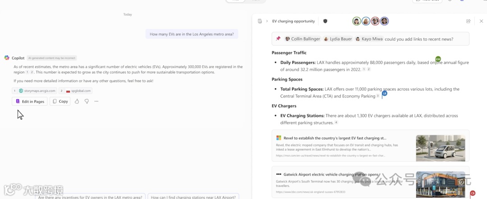This screenshot has width=487, height=199.
Task: Click Kayo Miwa mention
Action: pyautogui.click(x=370, y=39)
